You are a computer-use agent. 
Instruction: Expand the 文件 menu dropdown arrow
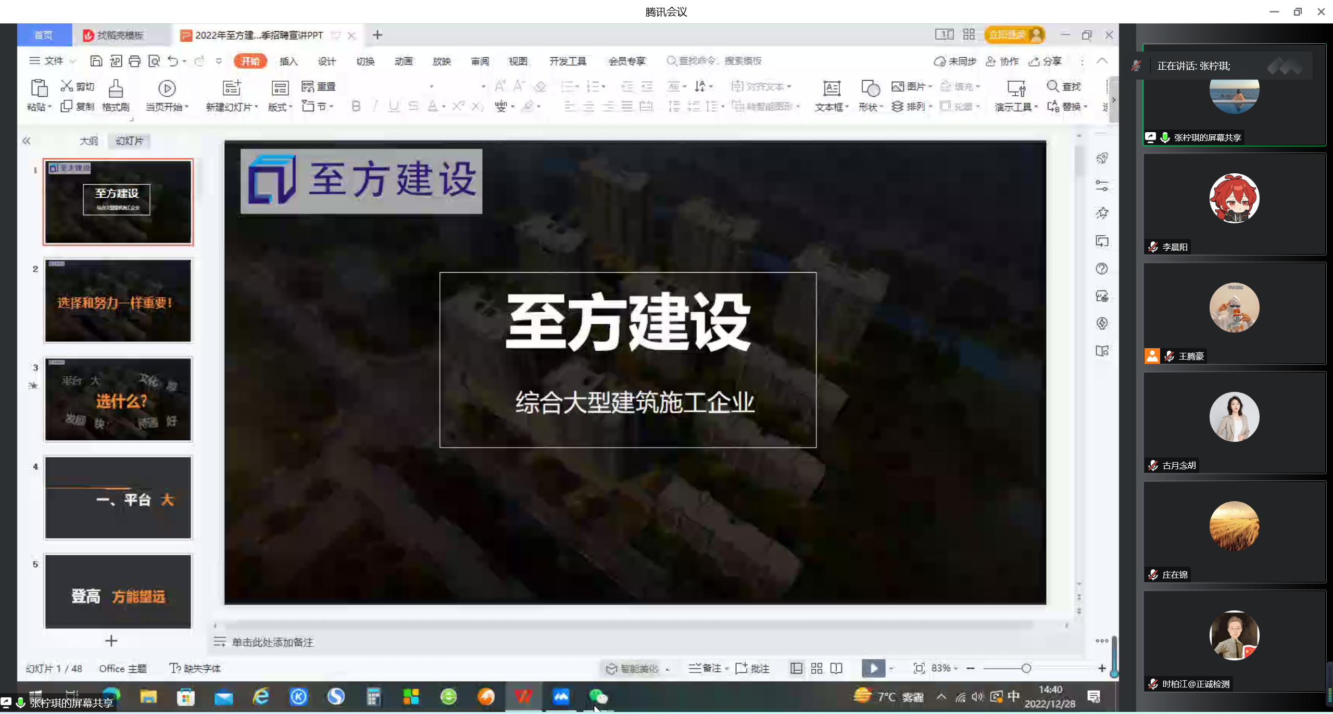click(x=73, y=61)
